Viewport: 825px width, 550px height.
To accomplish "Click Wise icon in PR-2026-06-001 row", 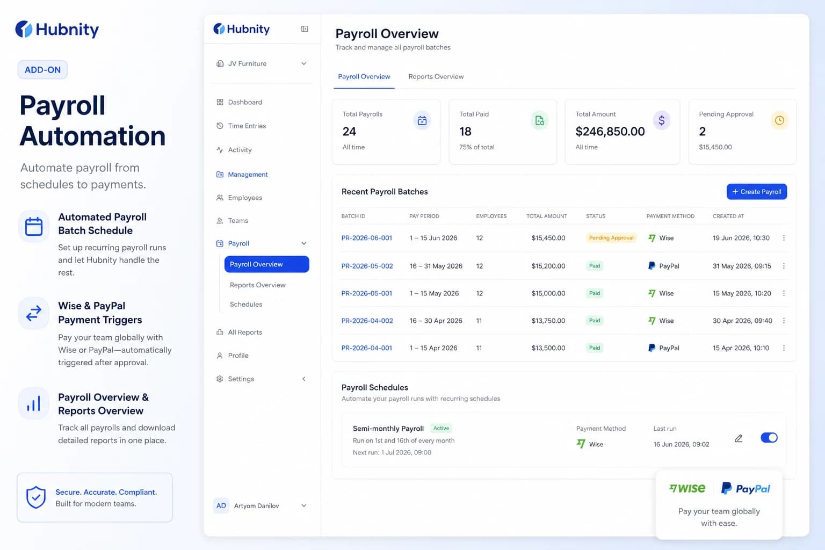I will click(x=652, y=238).
